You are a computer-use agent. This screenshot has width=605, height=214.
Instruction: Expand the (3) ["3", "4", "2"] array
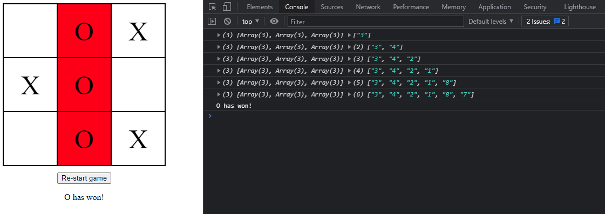coord(350,59)
